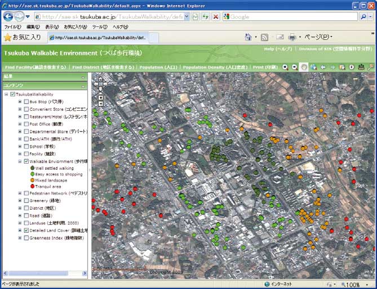Go to previous map extent arrow

(x=323, y=67)
